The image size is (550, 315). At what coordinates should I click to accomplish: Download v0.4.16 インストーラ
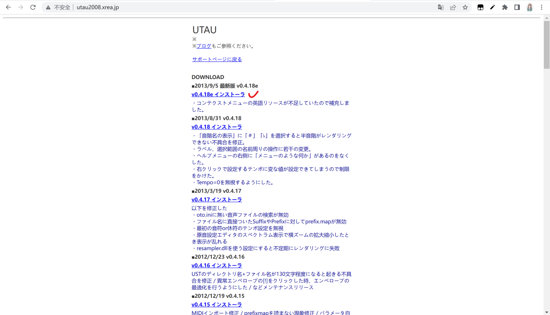(217, 266)
